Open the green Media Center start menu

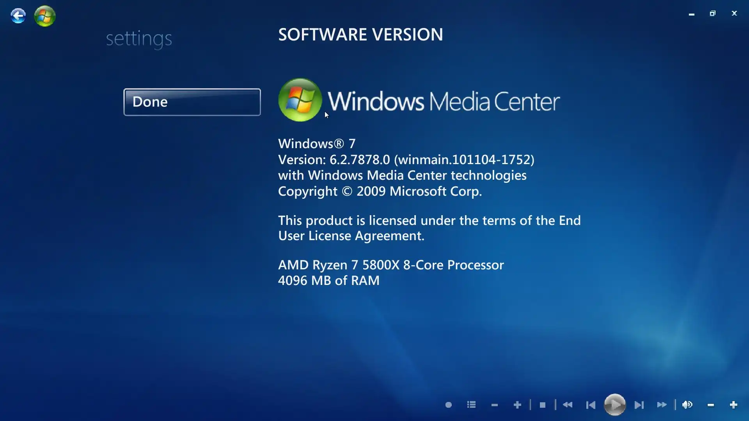point(45,16)
